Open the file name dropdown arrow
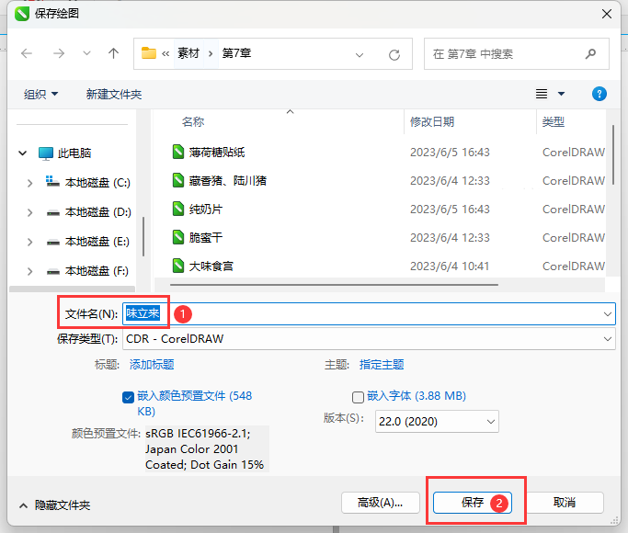628x533 pixels. pos(608,314)
